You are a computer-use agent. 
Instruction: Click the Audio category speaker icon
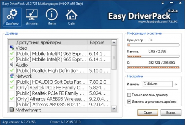click(x=11, y=65)
